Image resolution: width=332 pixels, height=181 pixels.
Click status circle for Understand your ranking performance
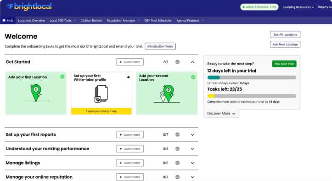coord(177,148)
